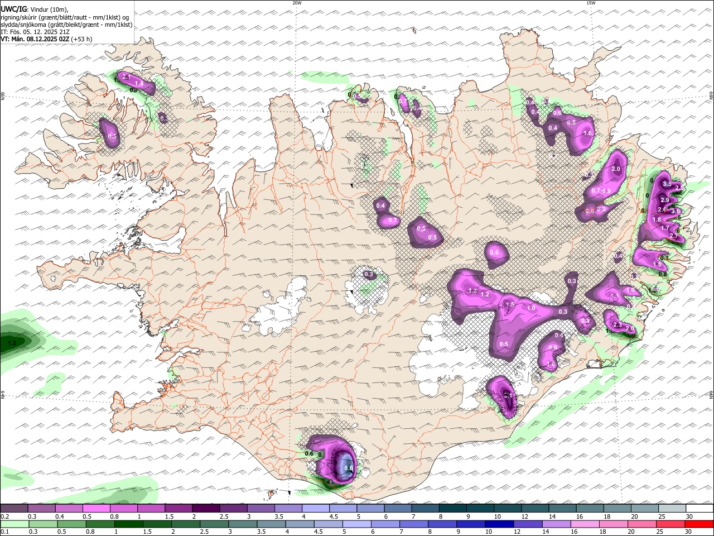
Task: Click the darkest purple 2 snow-scale swatch
Action: point(206,509)
